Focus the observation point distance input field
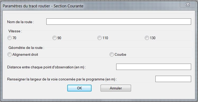 pos(154,67)
